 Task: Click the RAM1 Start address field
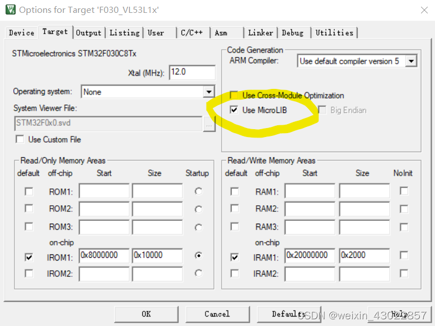tap(310, 191)
